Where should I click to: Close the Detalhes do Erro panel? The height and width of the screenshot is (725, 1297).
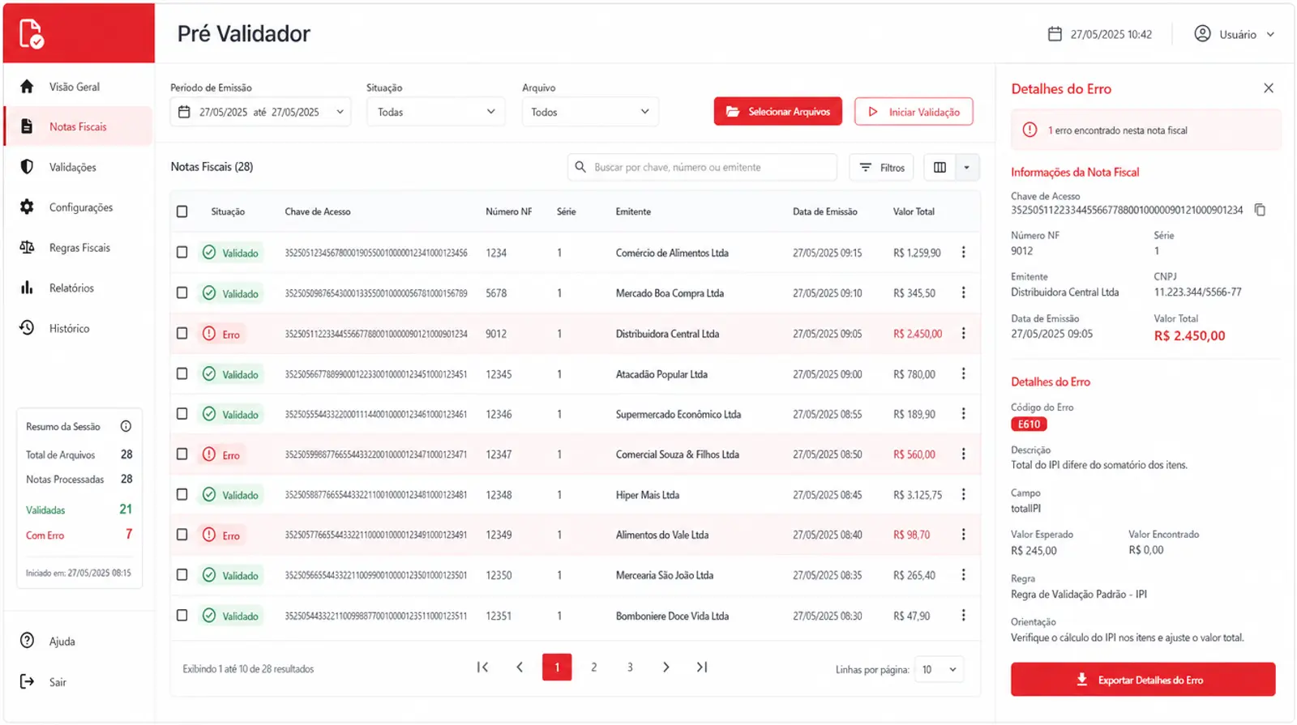(x=1269, y=88)
